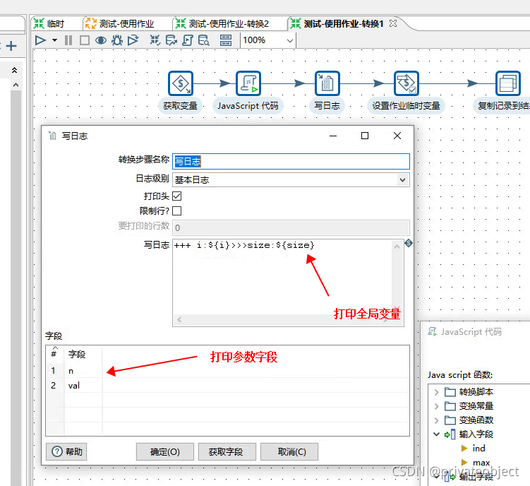This screenshot has width=530, height=486.
Task: Insert variable using the diamond $ icon
Action: click(x=409, y=243)
